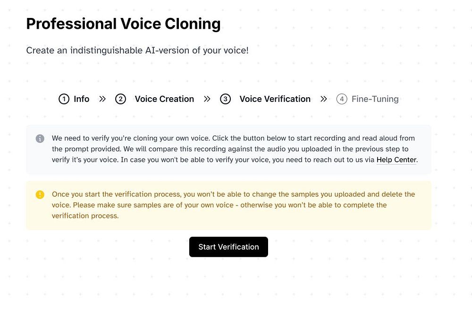The width and height of the screenshot is (472, 310).
Task: Select the Info step label
Action: tap(82, 99)
